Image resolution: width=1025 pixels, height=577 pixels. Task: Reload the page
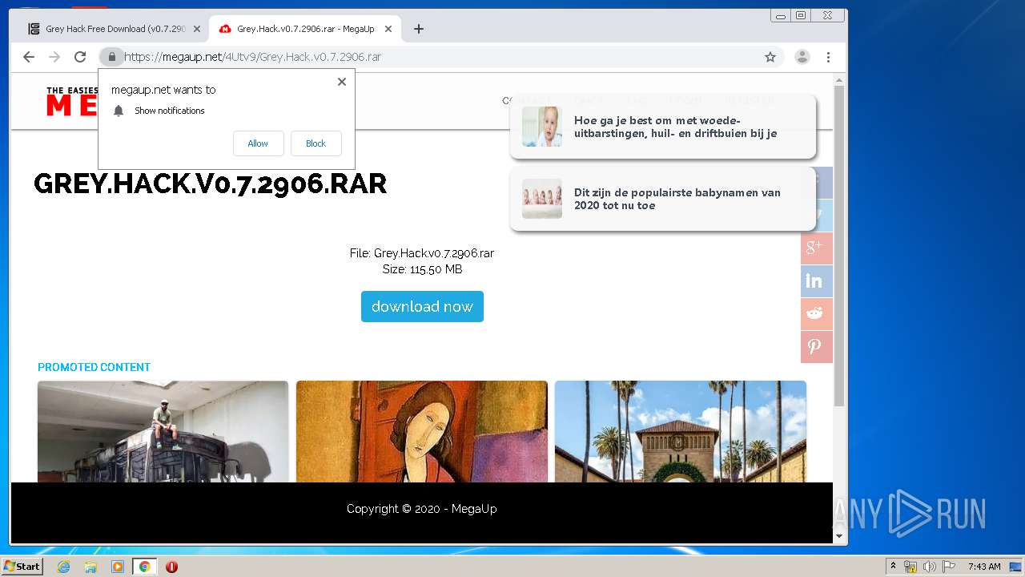(x=80, y=57)
